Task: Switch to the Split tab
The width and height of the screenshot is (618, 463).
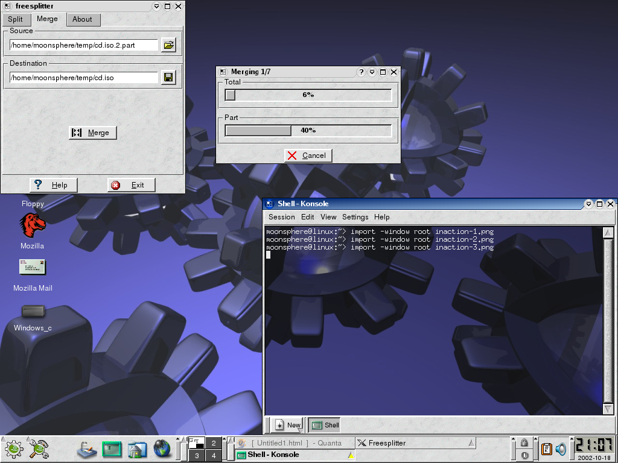Action: coord(15,19)
